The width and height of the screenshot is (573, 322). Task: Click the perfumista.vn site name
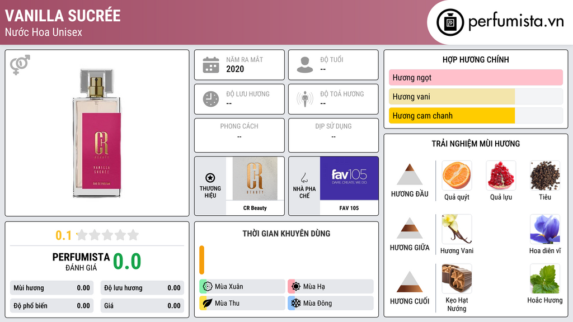click(516, 21)
